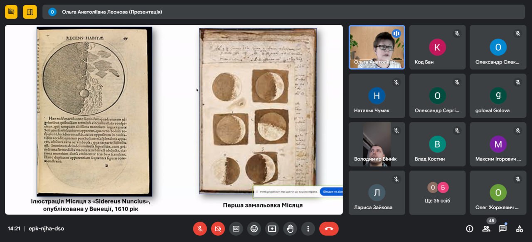Click the 'meet.google.com має доступ до вашого екрана' notice
Viewport: 532px width, 242px height.
click(288, 192)
